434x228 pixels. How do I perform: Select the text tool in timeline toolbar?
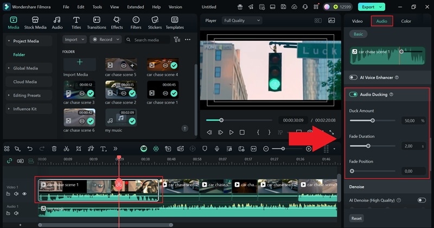[x=103, y=149]
